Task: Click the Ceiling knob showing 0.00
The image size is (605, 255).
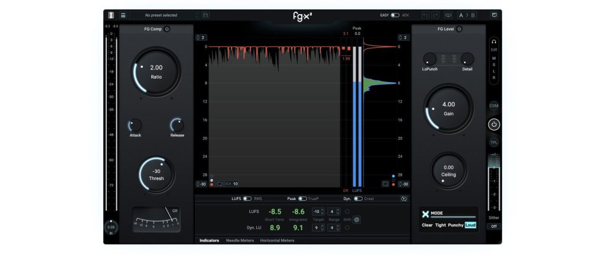Action: coord(449,171)
